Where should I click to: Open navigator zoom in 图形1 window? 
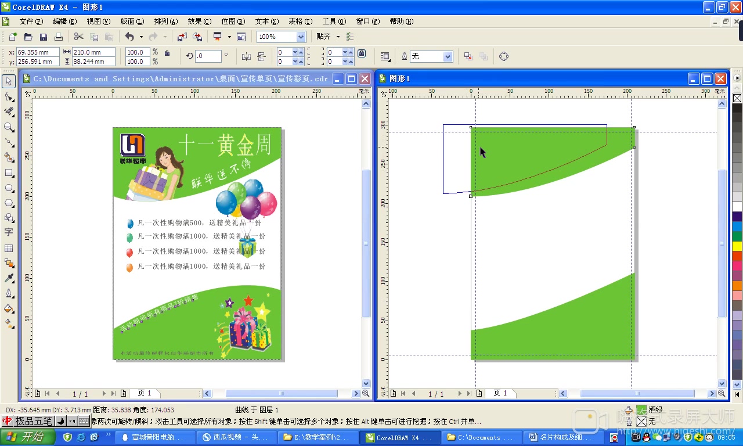tap(722, 393)
